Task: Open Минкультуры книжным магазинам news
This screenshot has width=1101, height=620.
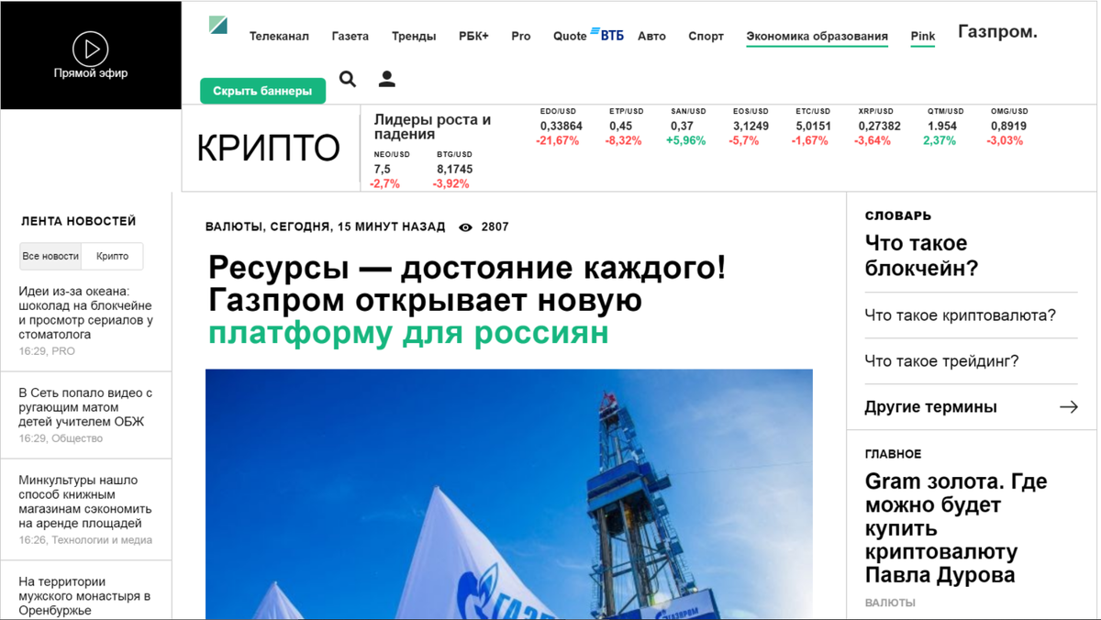Action: 85,502
